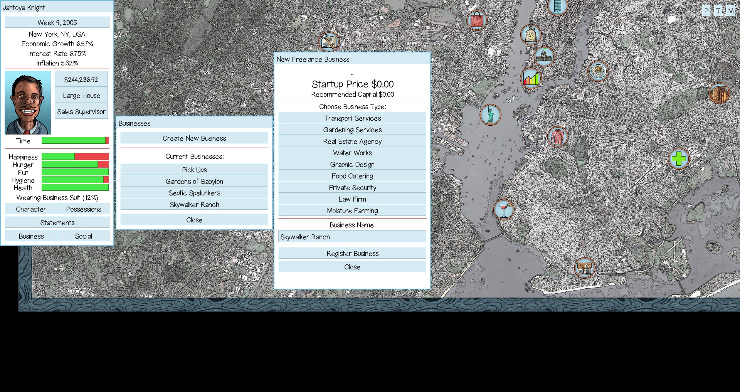This screenshot has width=740, height=392.
Task: Choose Private Security business type
Action: coord(352,187)
